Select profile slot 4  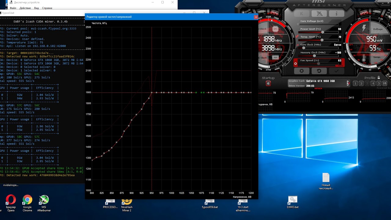click(373, 83)
